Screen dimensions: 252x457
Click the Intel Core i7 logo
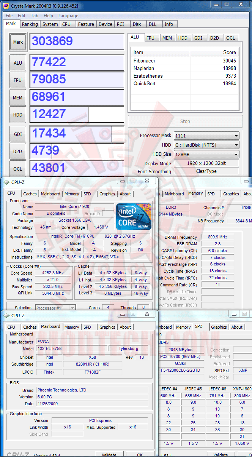[x=134, y=217]
